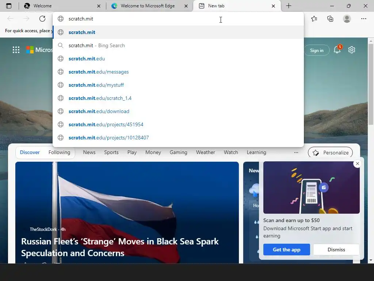Select the highlighted scratch.mit suggestion

coord(178,32)
